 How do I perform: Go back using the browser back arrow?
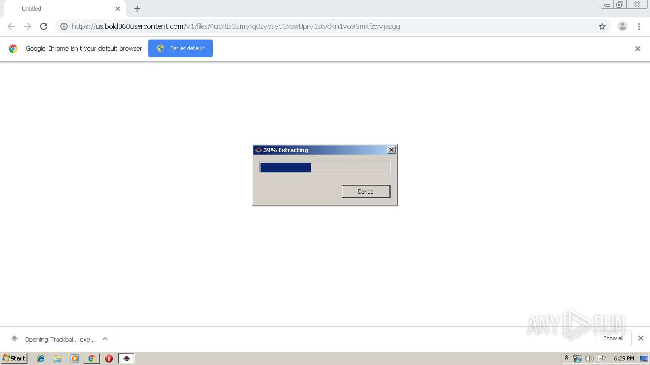coord(11,26)
